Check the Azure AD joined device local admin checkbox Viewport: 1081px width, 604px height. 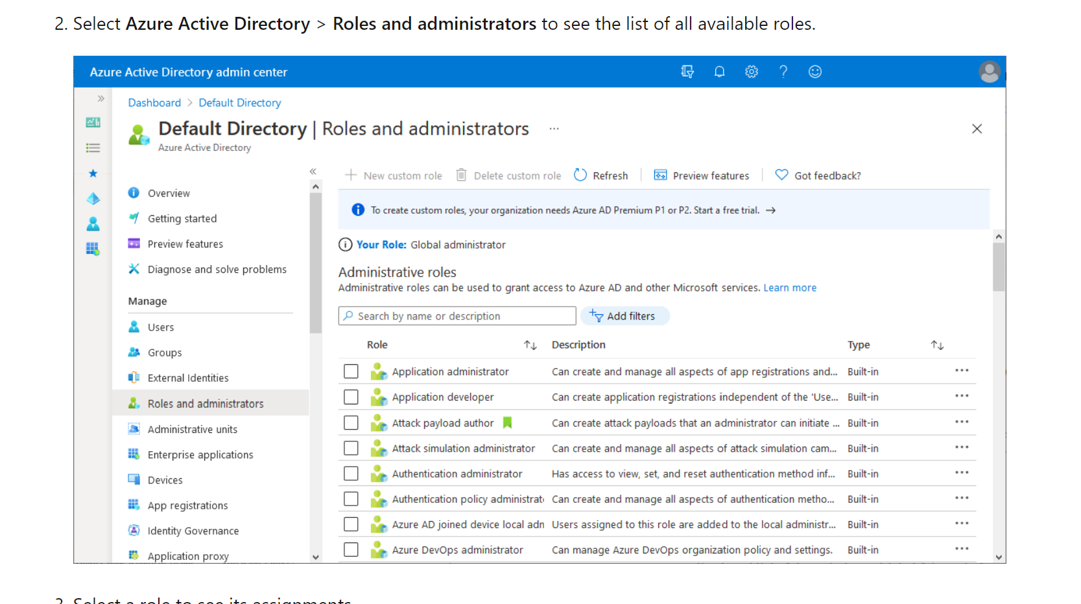(x=351, y=524)
